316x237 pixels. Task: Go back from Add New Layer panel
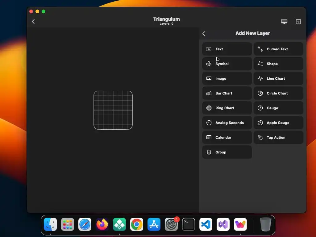[x=204, y=33]
